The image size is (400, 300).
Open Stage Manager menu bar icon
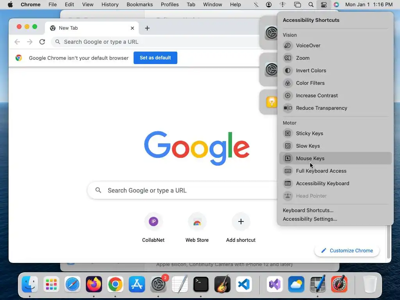[297, 5]
